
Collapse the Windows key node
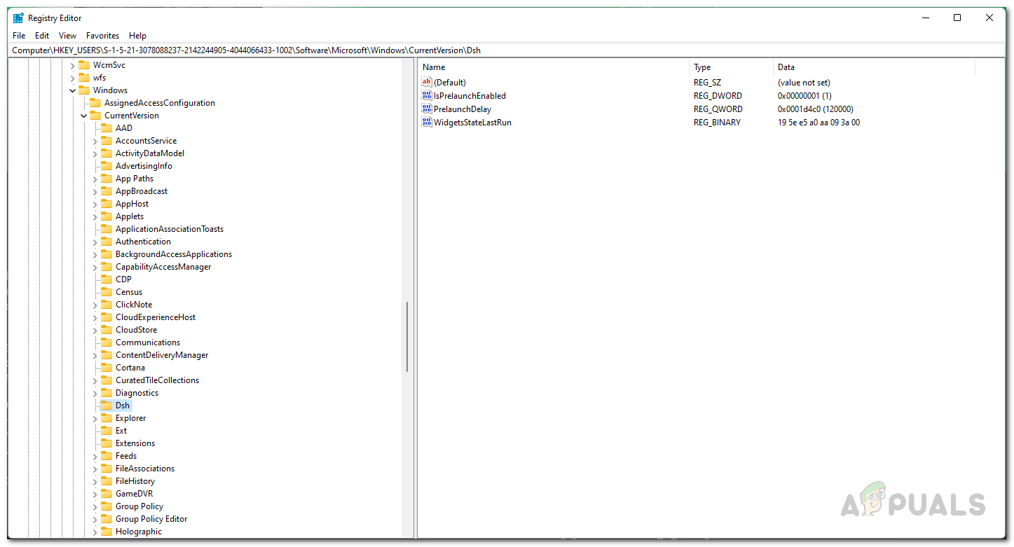tap(72, 90)
